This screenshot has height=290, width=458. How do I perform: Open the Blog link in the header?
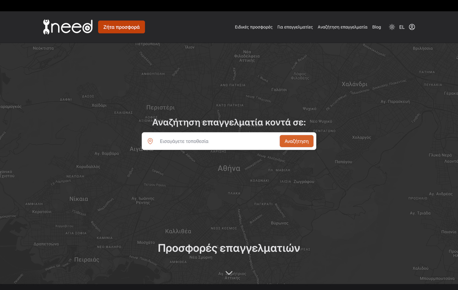coord(376,27)
